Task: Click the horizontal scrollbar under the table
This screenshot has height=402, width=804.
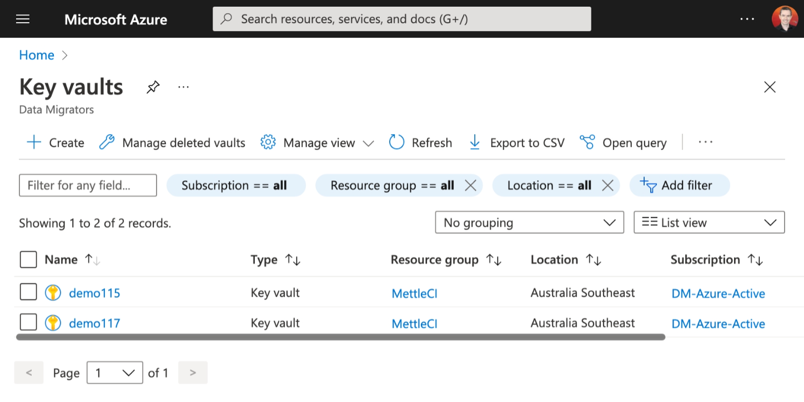Action: tap(340, 337)
